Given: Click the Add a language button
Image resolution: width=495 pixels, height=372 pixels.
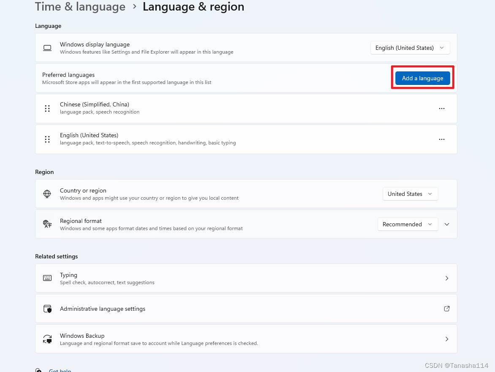Looking at the screenshot, I should [422, 78].
